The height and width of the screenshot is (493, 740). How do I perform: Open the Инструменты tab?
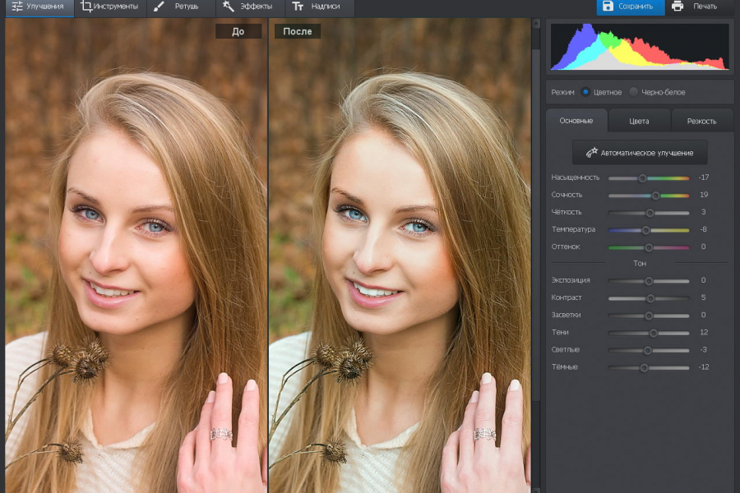pyautogui.click(x=110, y=7)
